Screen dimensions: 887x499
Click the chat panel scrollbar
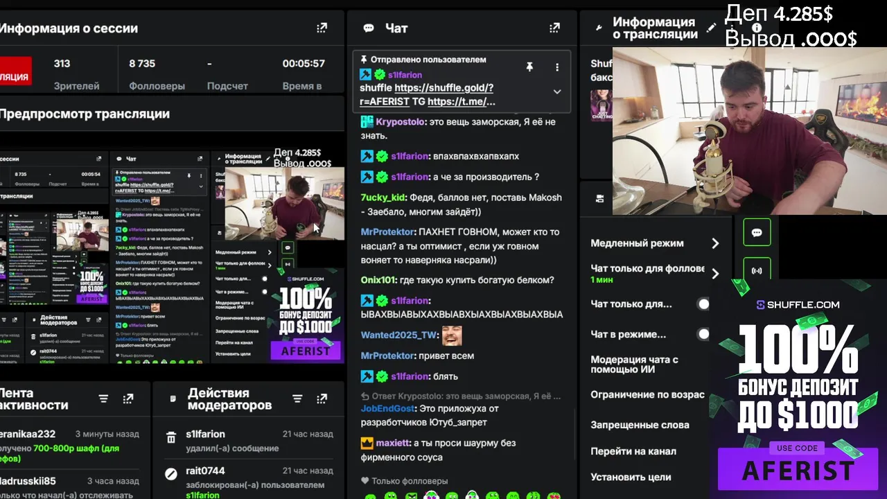(575, 435)
